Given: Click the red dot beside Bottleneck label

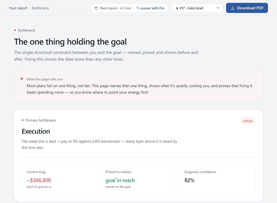Looking at the screenshot, I should (x=15, y=30).
